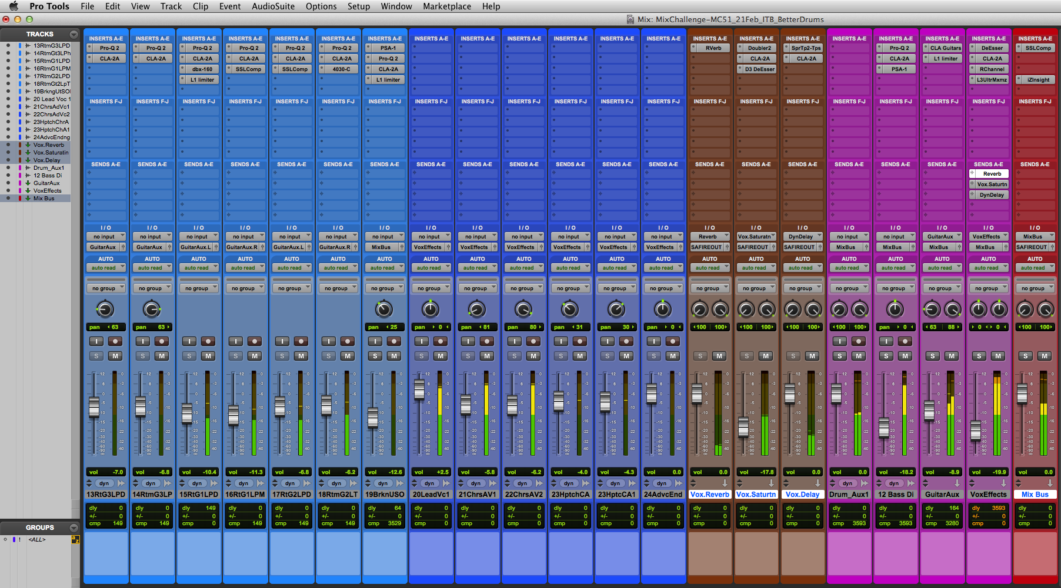Click the right pan knob on Vox.Delay

813,309
